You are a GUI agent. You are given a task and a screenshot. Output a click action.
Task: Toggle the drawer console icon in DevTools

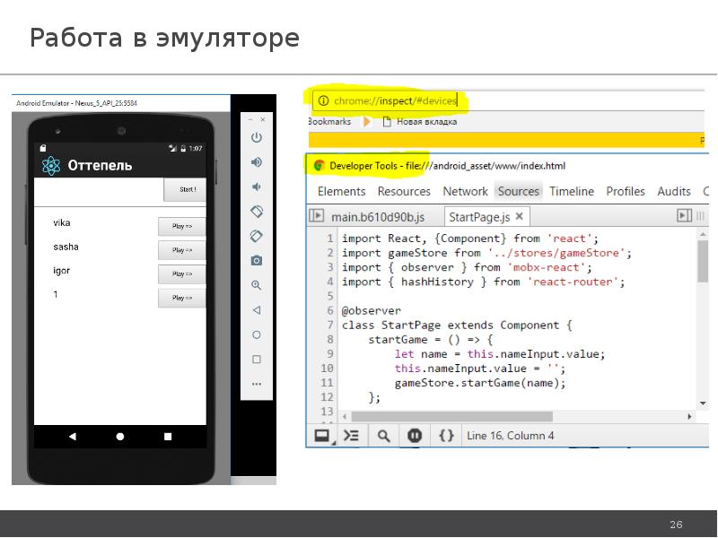click(351, 435)
